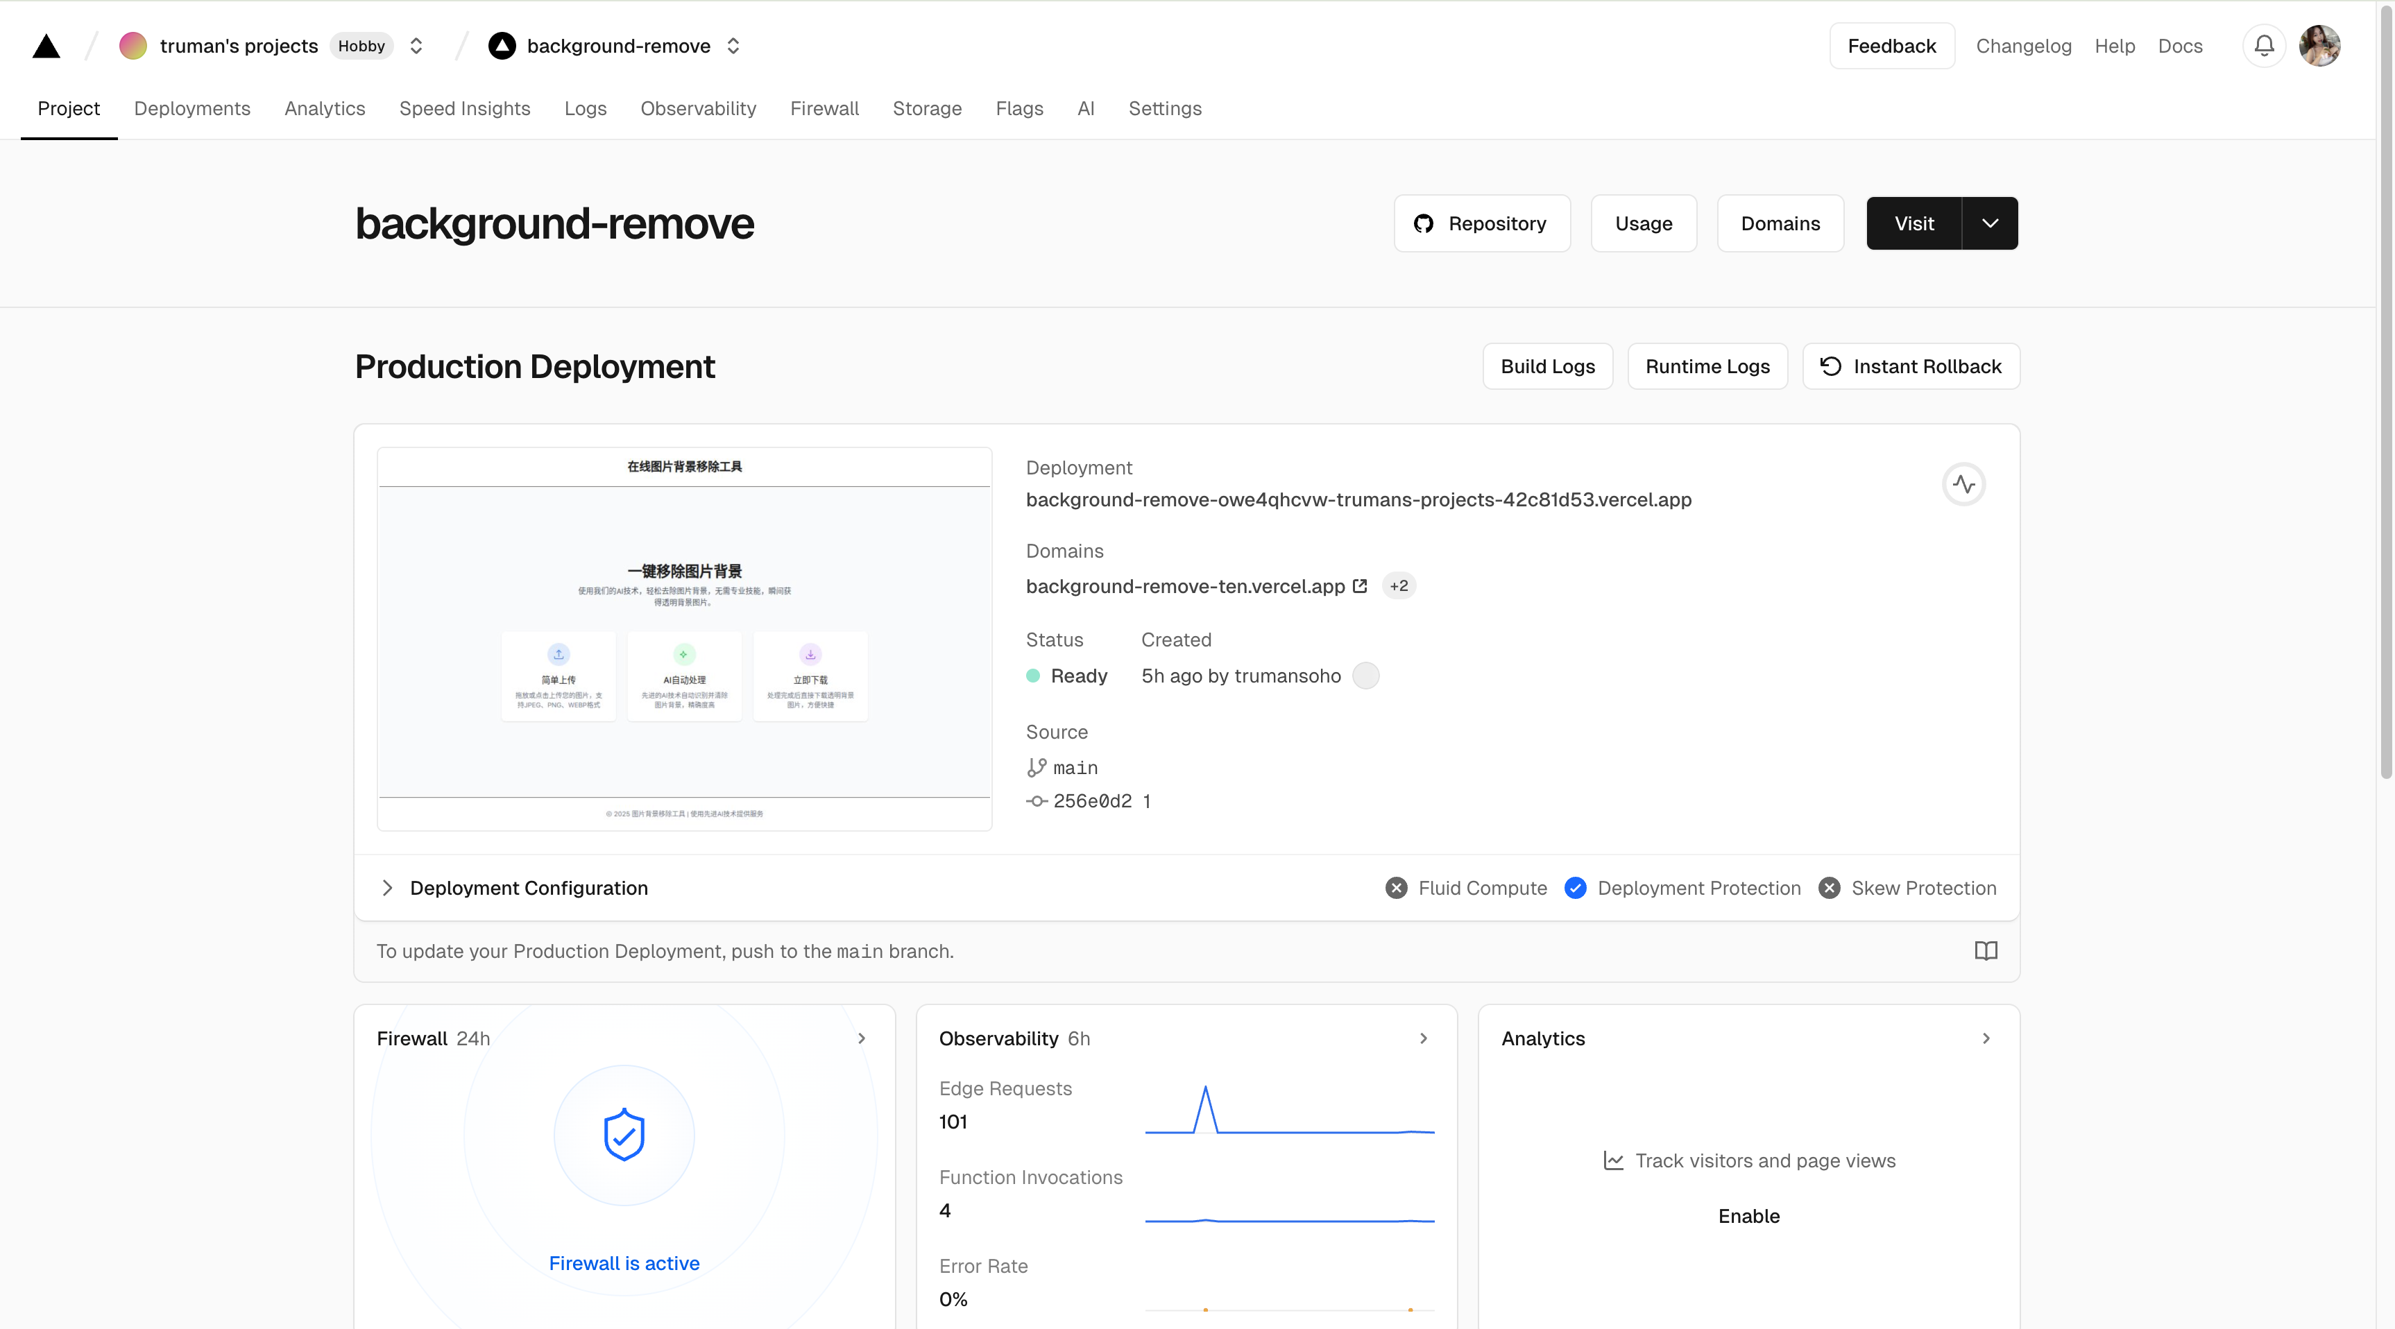
Task: Click Instant Rollback
Action: [x=1911, y=366]
